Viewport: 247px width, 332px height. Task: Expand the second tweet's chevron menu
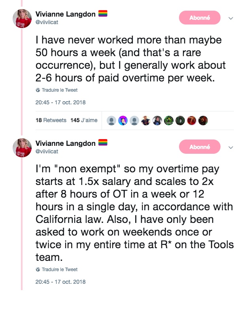(231, 147)
